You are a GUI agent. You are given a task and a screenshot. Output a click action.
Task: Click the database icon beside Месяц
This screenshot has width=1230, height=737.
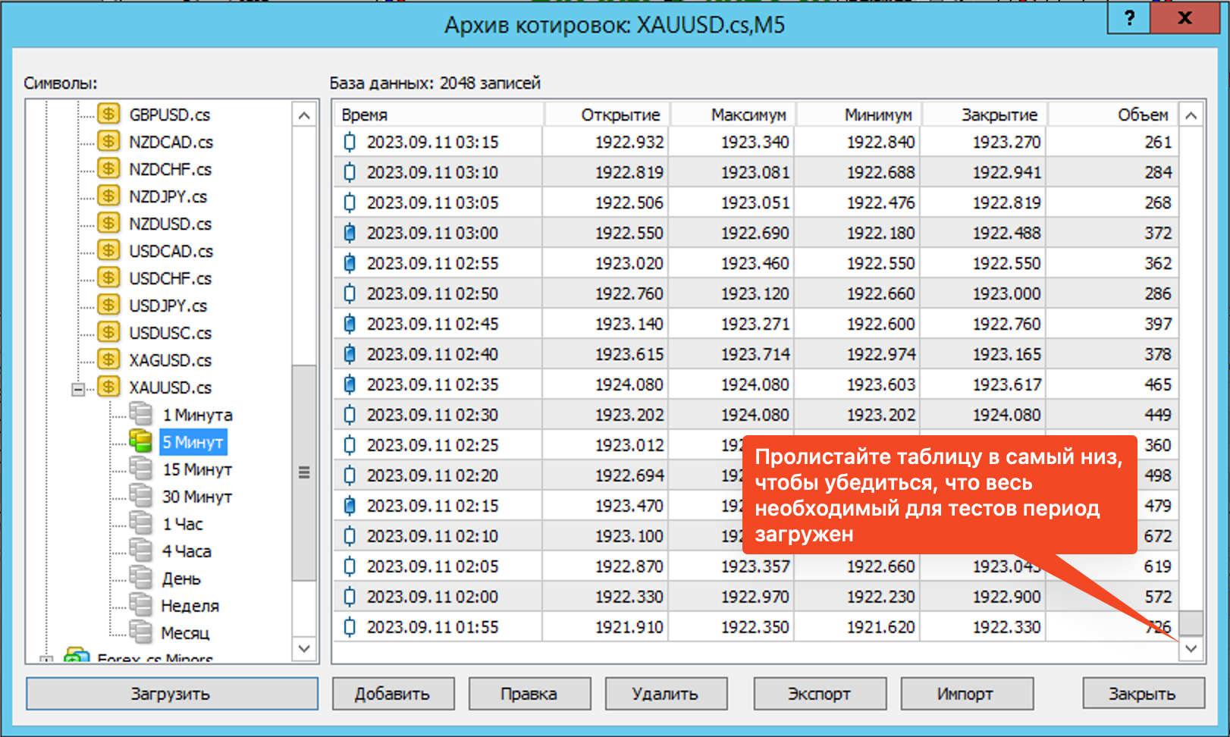click(x=140, y=632)
